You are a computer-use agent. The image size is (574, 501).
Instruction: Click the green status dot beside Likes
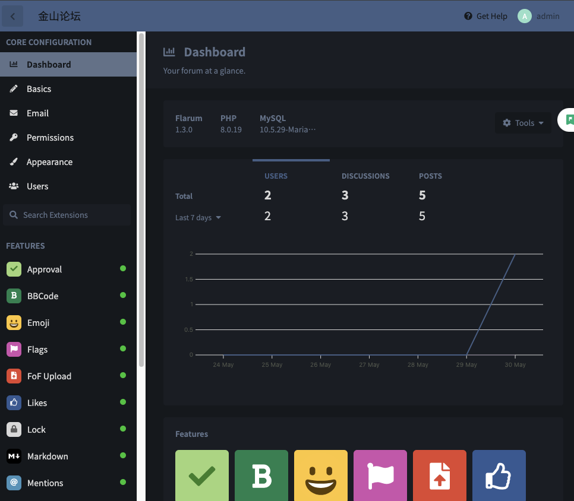pyautogui.click(x=123, y=402)
